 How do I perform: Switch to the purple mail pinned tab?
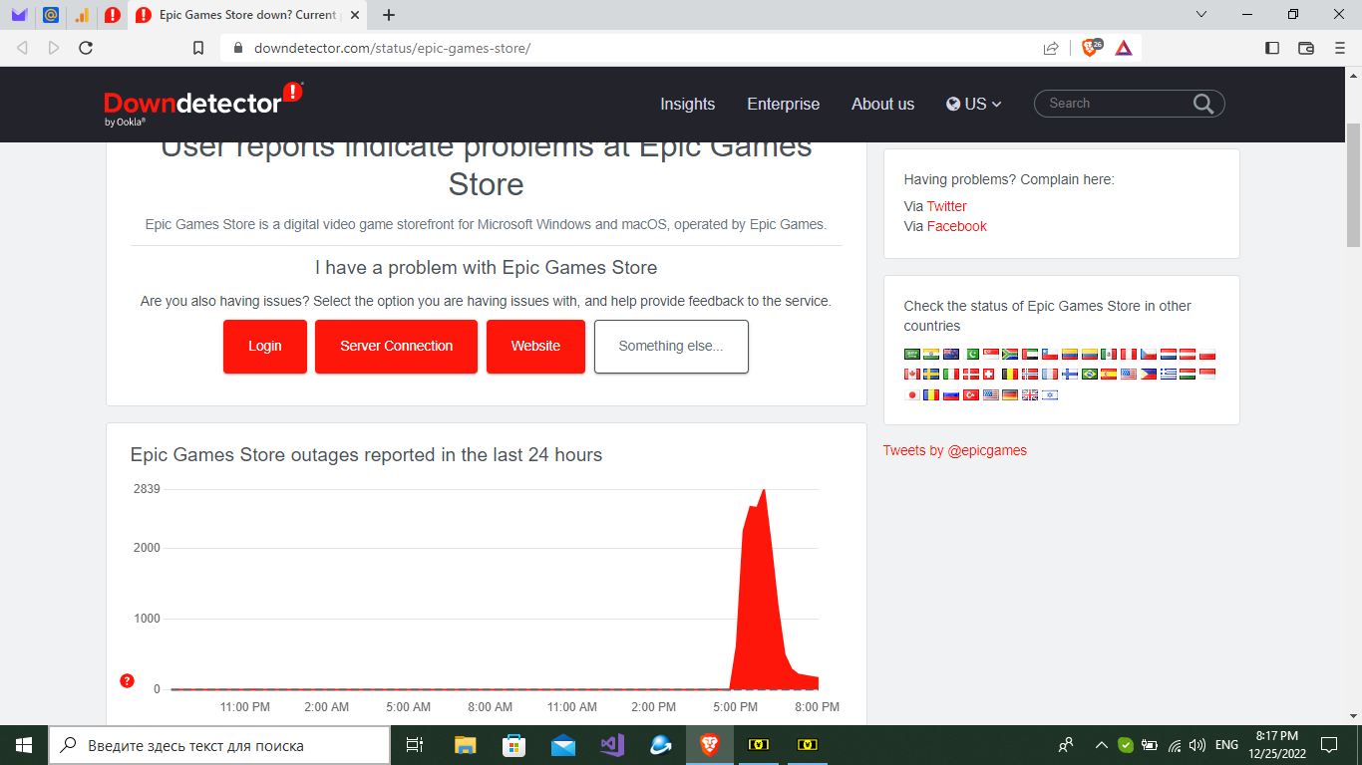(x=19, y=15)
